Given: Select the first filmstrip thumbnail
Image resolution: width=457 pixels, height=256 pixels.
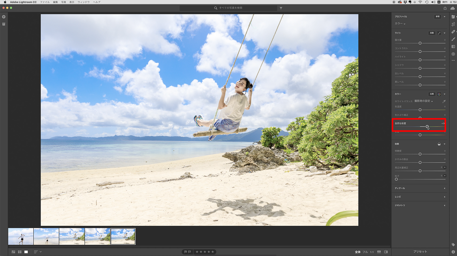Looking at the screenshot, I should (x=21, y=236).
